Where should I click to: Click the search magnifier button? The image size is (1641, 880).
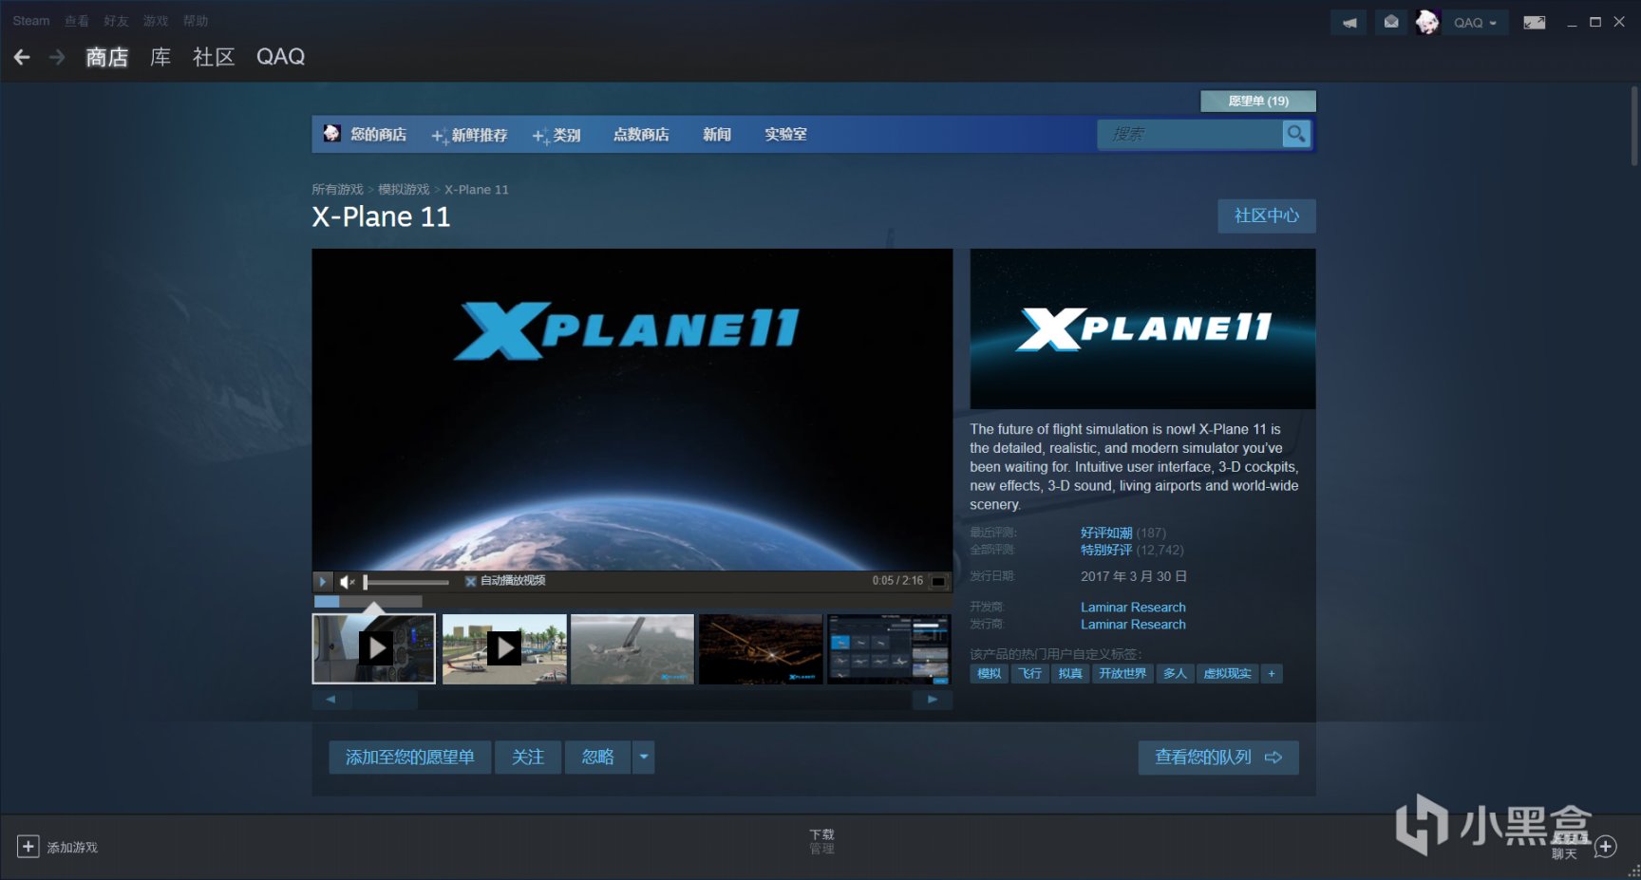[x=1296, y=134]
